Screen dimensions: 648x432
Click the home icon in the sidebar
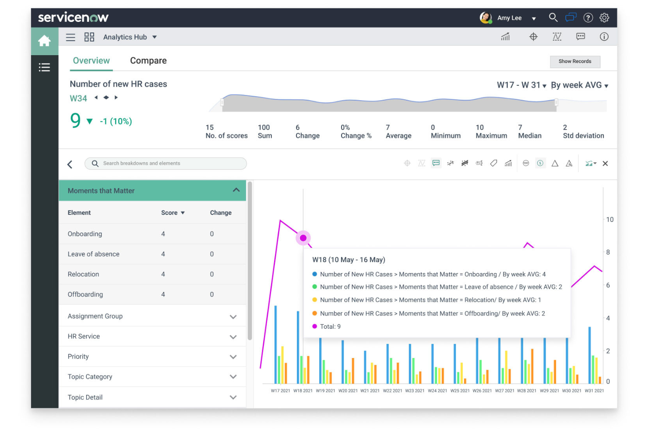44,41
